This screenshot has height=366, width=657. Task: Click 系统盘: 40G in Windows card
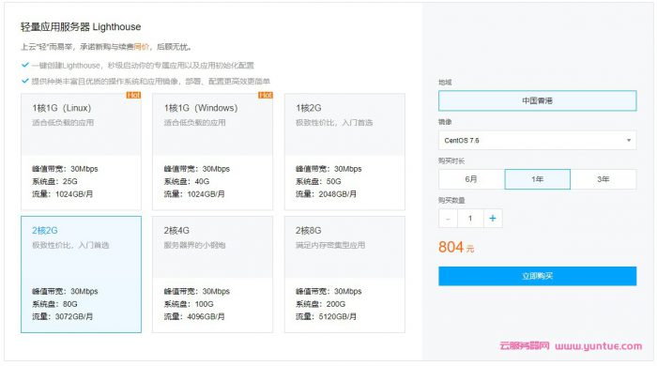coord(187,181)
